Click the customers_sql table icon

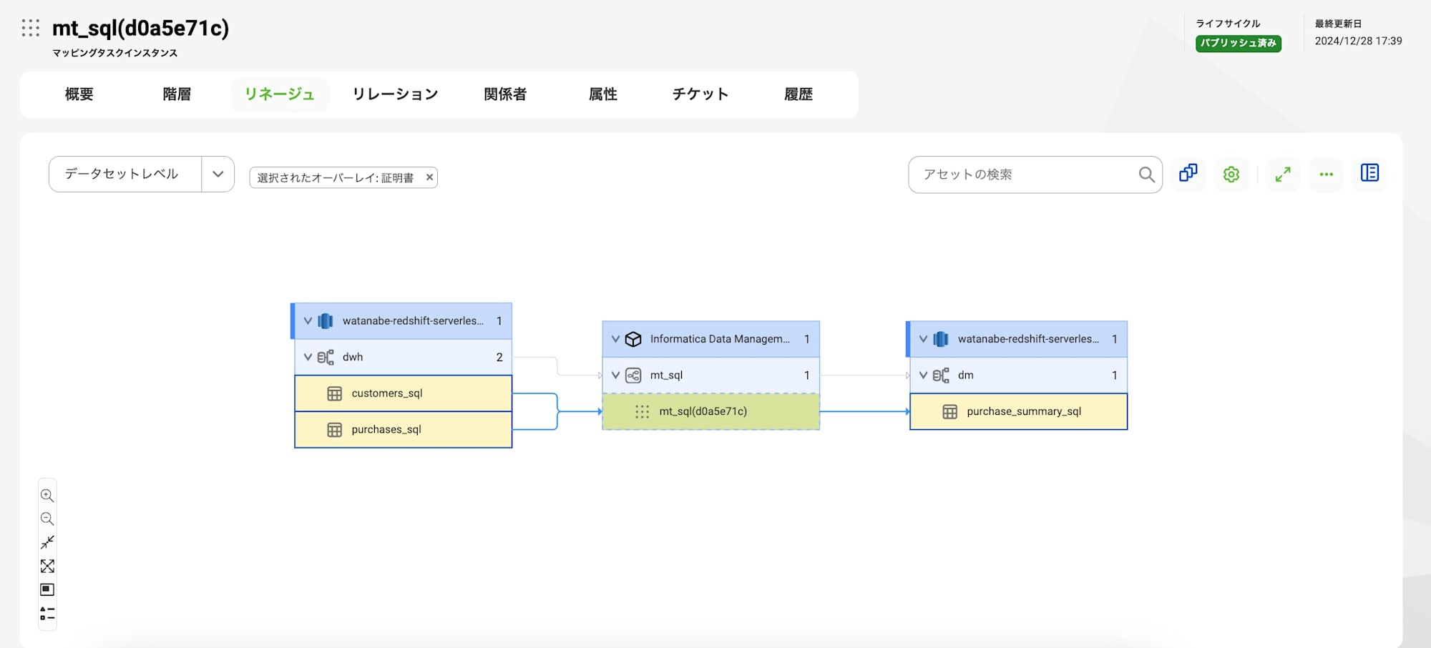point(334,393)
